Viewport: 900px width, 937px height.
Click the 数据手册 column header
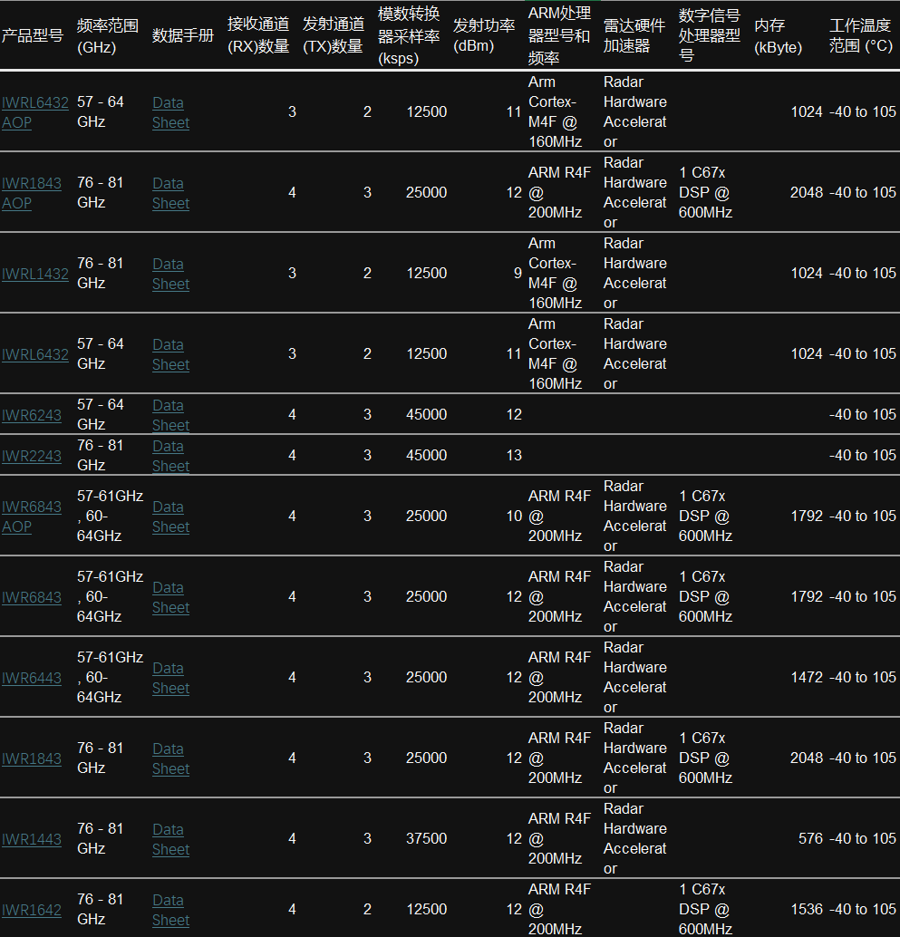click(x=183, y=35)
